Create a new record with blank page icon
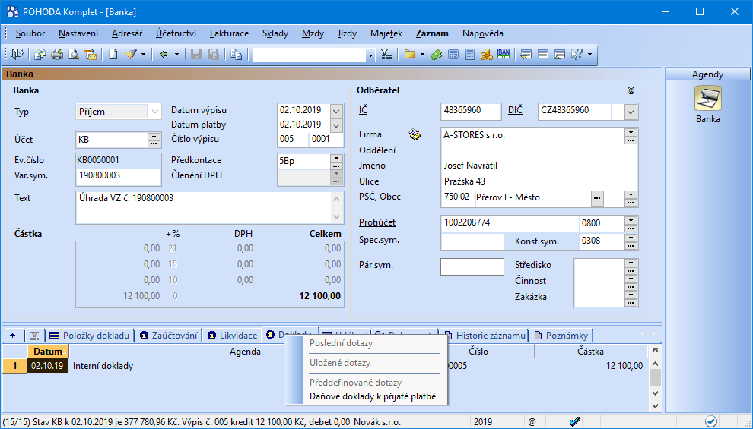753x429 pixels. pos(113,54)
